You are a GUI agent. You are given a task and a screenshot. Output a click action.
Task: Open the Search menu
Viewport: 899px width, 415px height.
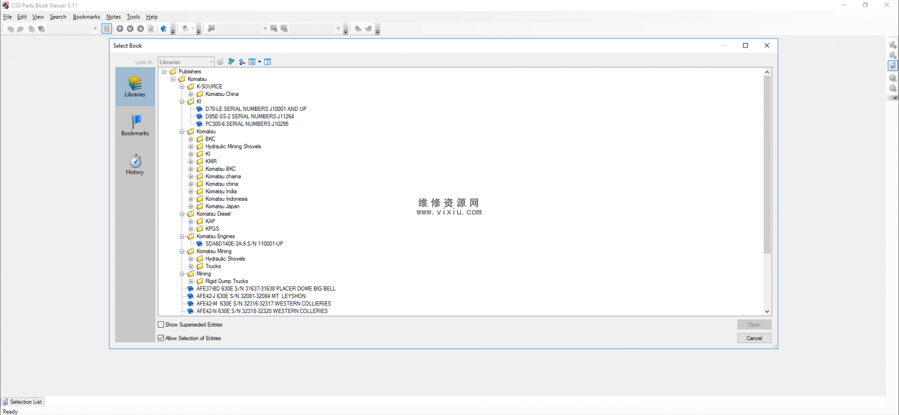(x=58, y=17)
